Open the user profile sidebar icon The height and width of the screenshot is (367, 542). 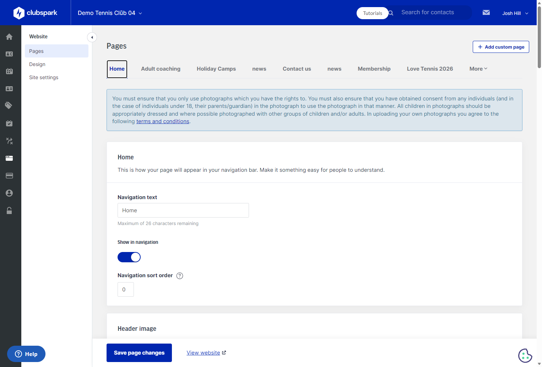tap(9, 193)
